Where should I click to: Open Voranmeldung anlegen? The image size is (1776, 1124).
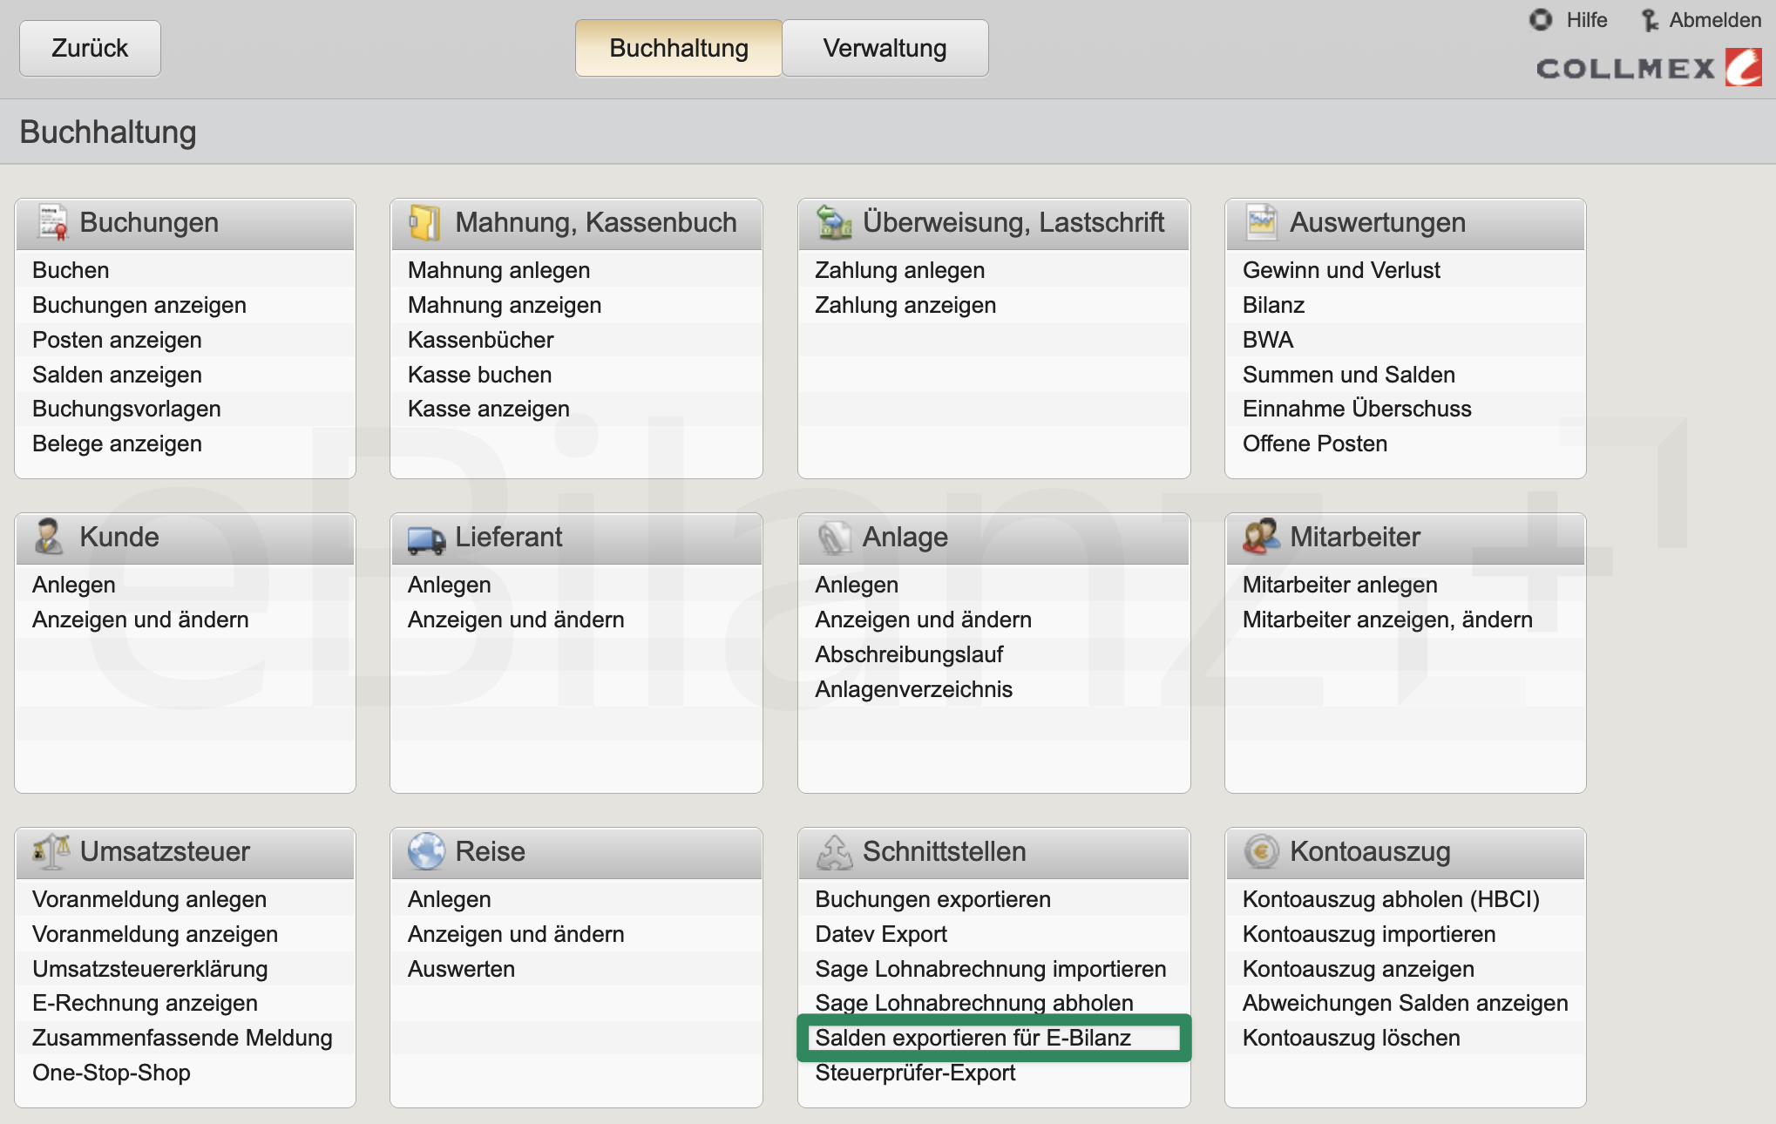(149, 899)
